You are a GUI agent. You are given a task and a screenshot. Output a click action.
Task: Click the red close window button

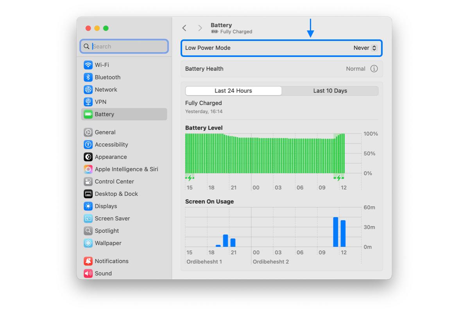pos(88,28)
